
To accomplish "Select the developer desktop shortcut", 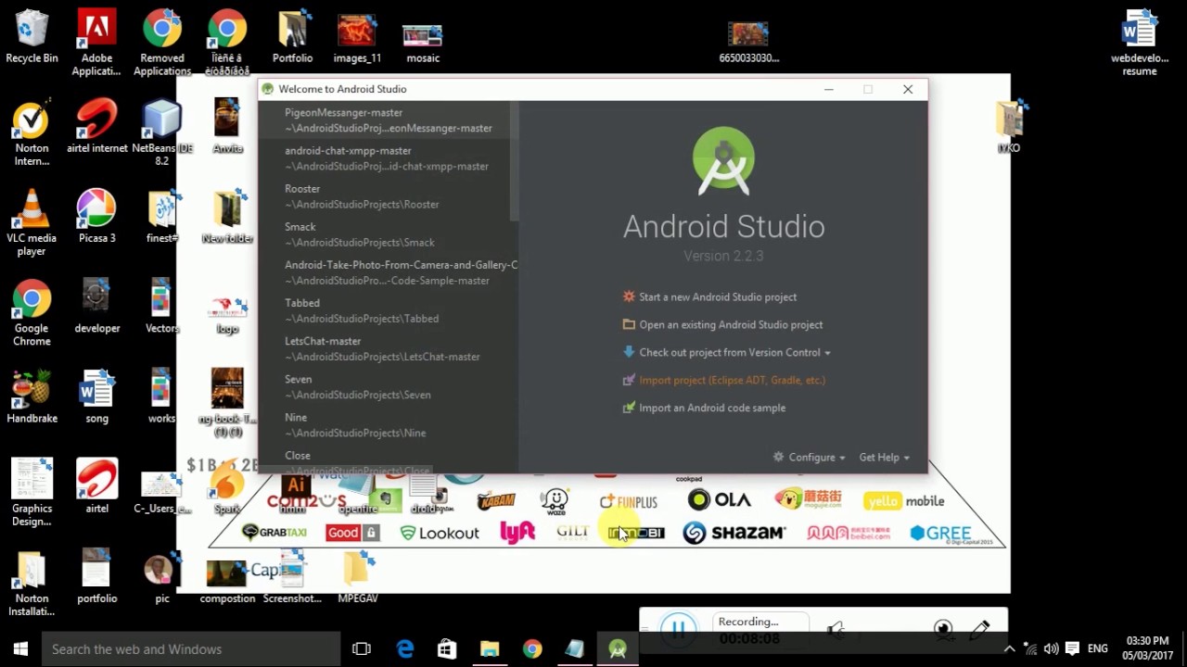I will coord(96,307).
